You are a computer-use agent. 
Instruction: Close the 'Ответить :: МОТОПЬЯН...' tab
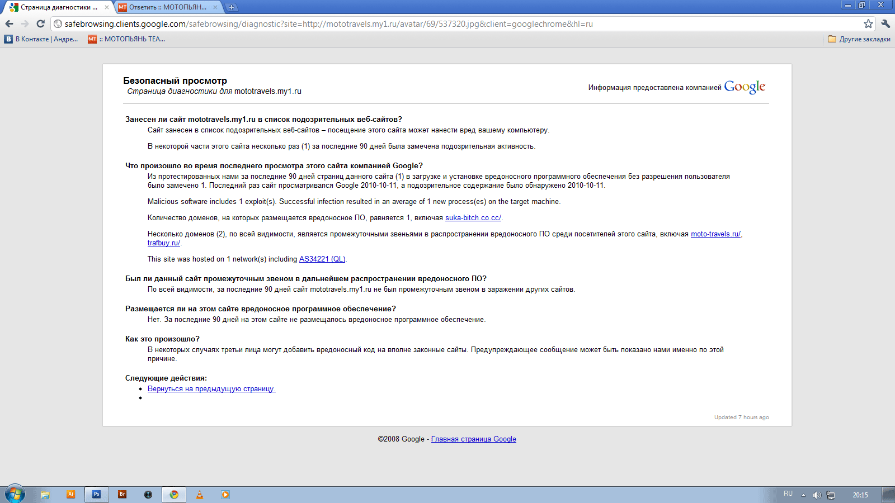coord(215,7)
